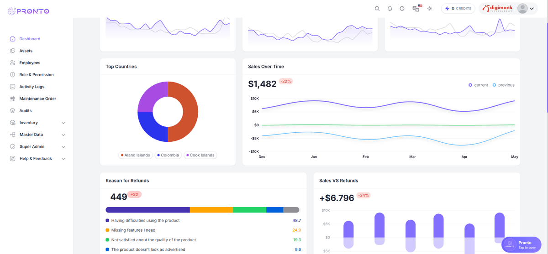Screen dimensions: 548x254
Task: Click the Maintenance Order icon
Action: tap(13, 98)
